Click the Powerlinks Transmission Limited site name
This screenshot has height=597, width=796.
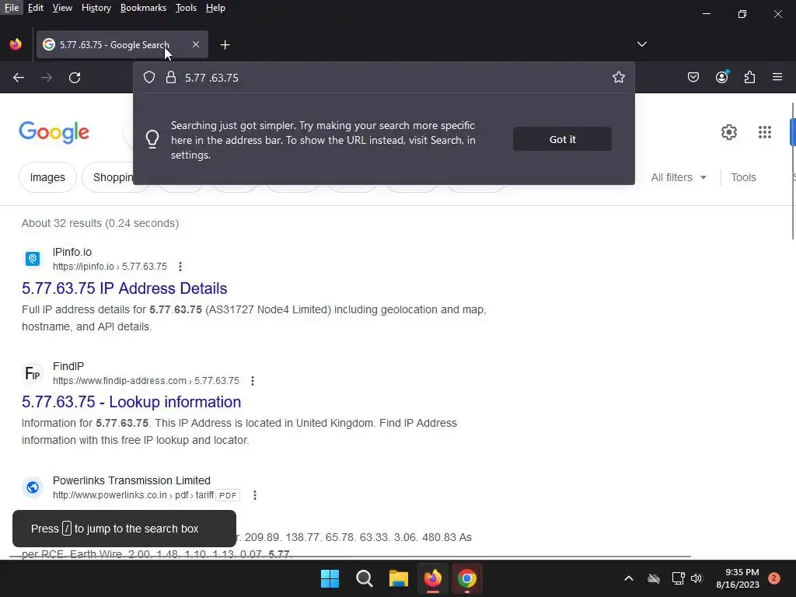(x=131, y=480)
